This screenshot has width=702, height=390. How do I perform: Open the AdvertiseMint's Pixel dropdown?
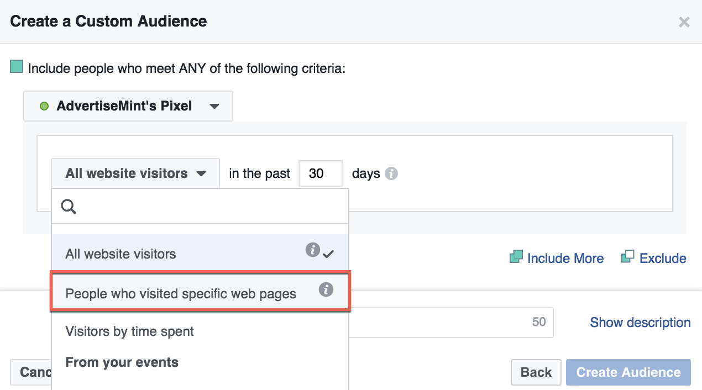pos(128,106)
